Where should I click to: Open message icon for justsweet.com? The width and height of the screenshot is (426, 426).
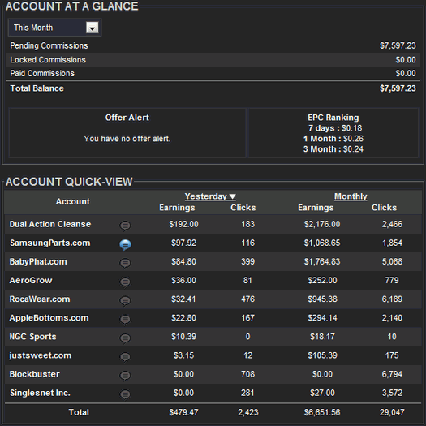tap(125, 357)
